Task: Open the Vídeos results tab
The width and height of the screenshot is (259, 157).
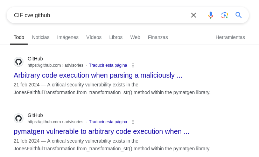Action: click(94, 37)
